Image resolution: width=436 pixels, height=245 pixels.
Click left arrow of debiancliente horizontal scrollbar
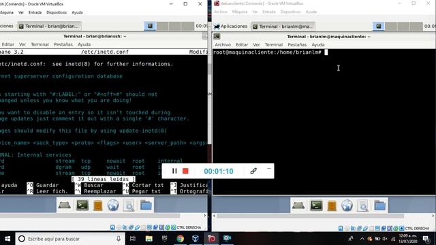pos(214,216)
